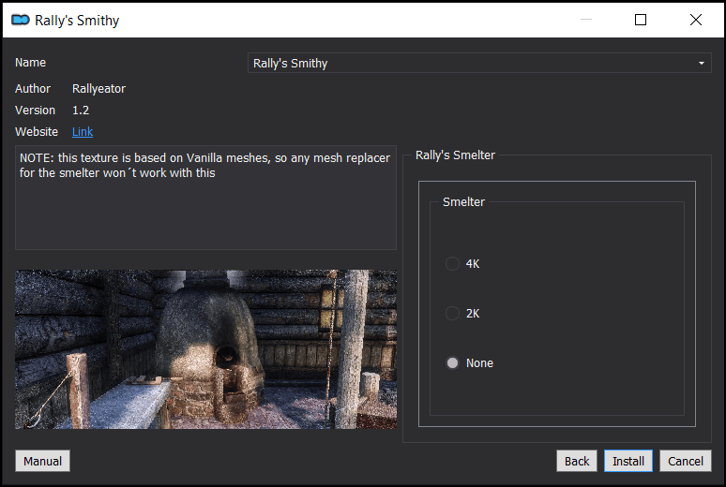Select the 2K smelter texture option
The image size is (726, 487).
pyautogui.click(x=462, y=313)
